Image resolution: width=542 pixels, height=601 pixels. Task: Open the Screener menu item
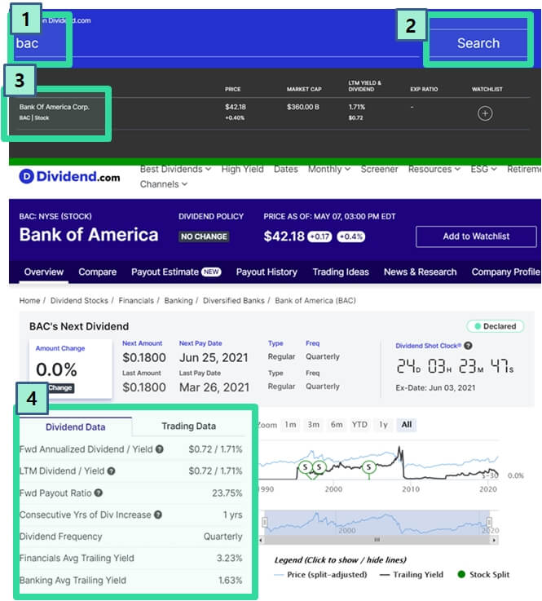(379, 169)
